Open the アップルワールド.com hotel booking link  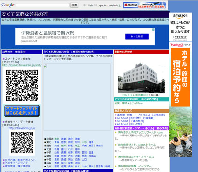point(140,132)
